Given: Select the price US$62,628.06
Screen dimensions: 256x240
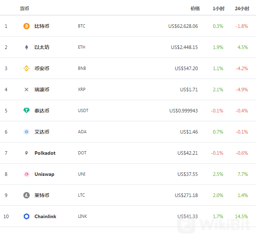Looking at the screenshot, I should pyautogui.click(x=183, y=26).
